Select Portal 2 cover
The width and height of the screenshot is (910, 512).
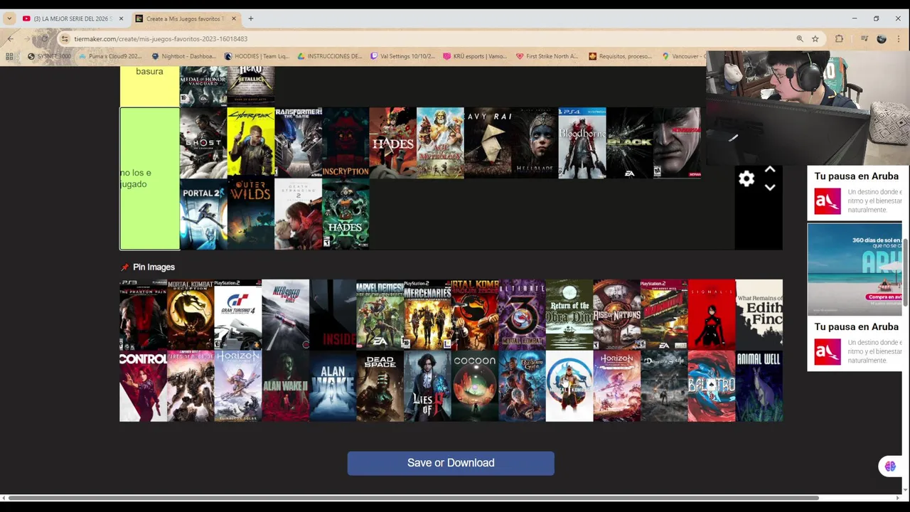pyautogui.click(x=203, y=214)
